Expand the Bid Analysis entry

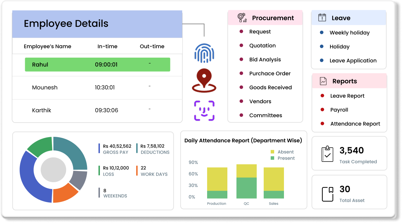(x=265, y=59)
